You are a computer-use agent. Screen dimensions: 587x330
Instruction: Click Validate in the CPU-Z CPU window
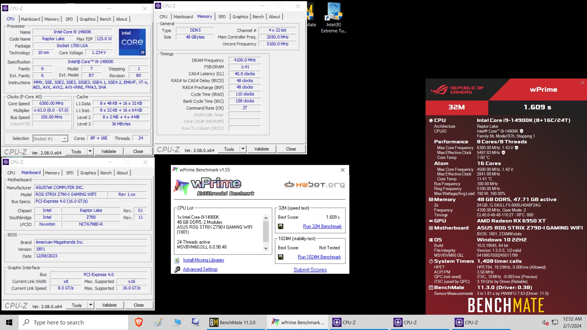coord(109,151)
